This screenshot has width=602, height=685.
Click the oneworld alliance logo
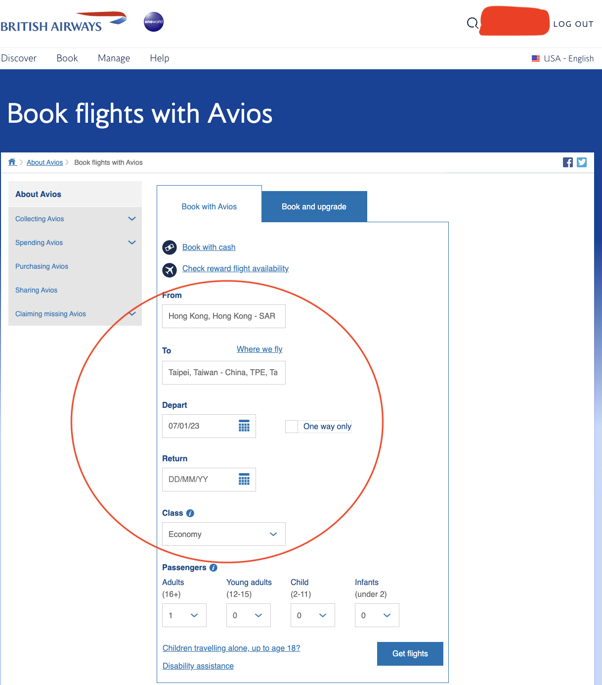click(x=154, y=22)
